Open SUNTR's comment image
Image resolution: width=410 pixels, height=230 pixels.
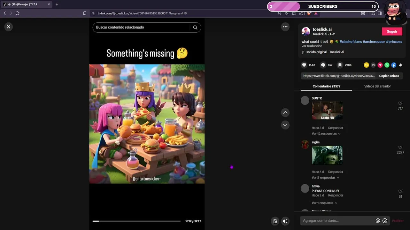(x=327, y=111)
